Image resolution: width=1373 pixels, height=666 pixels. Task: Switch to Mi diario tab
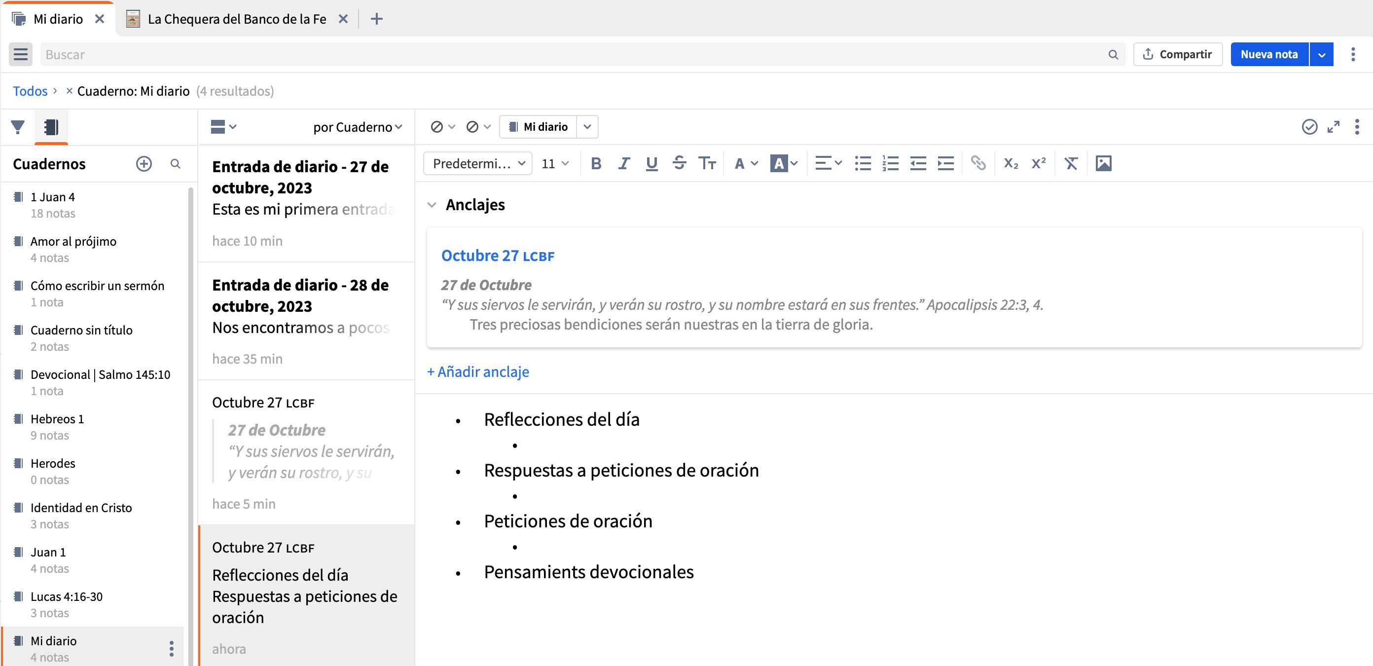58,19
